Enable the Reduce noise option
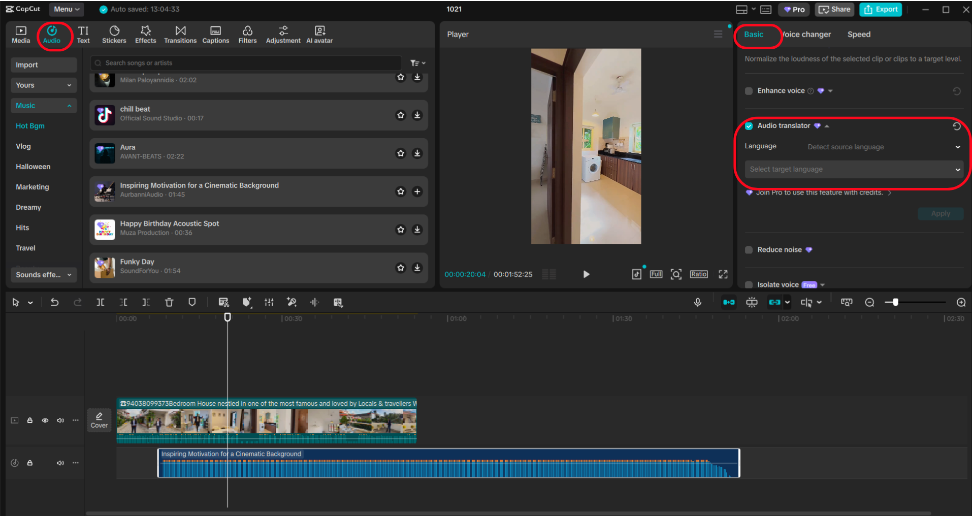The width and height of the screenshot is (972, 516). [749, 250]
